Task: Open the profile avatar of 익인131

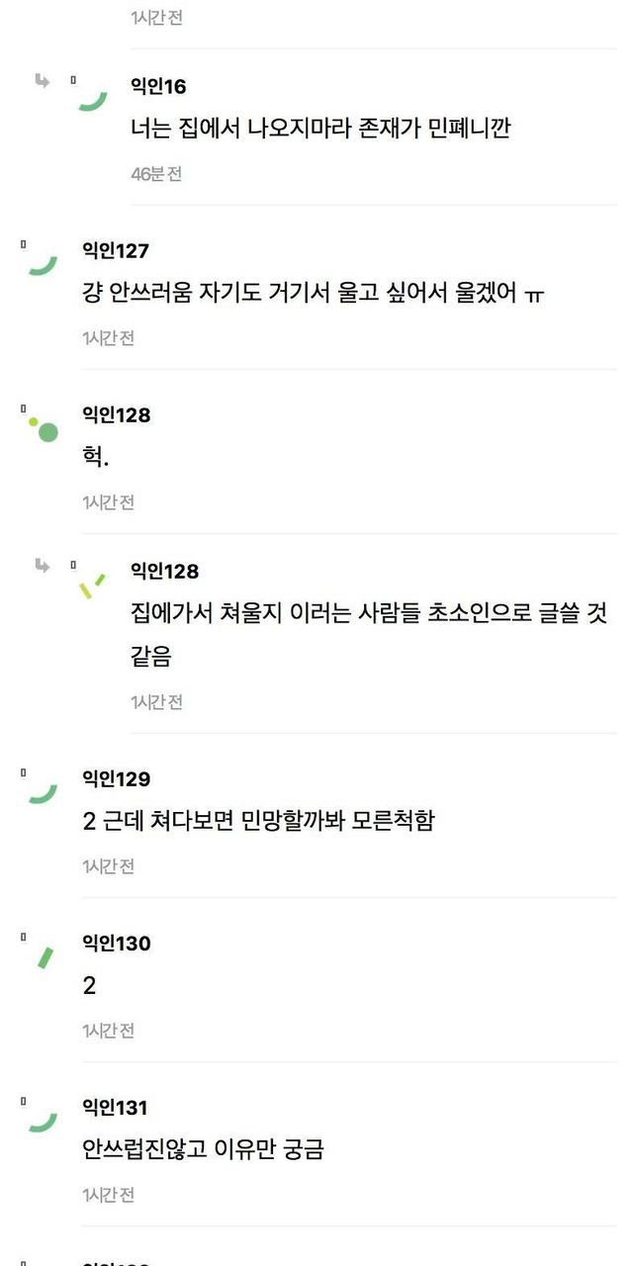Action: 42,1118
